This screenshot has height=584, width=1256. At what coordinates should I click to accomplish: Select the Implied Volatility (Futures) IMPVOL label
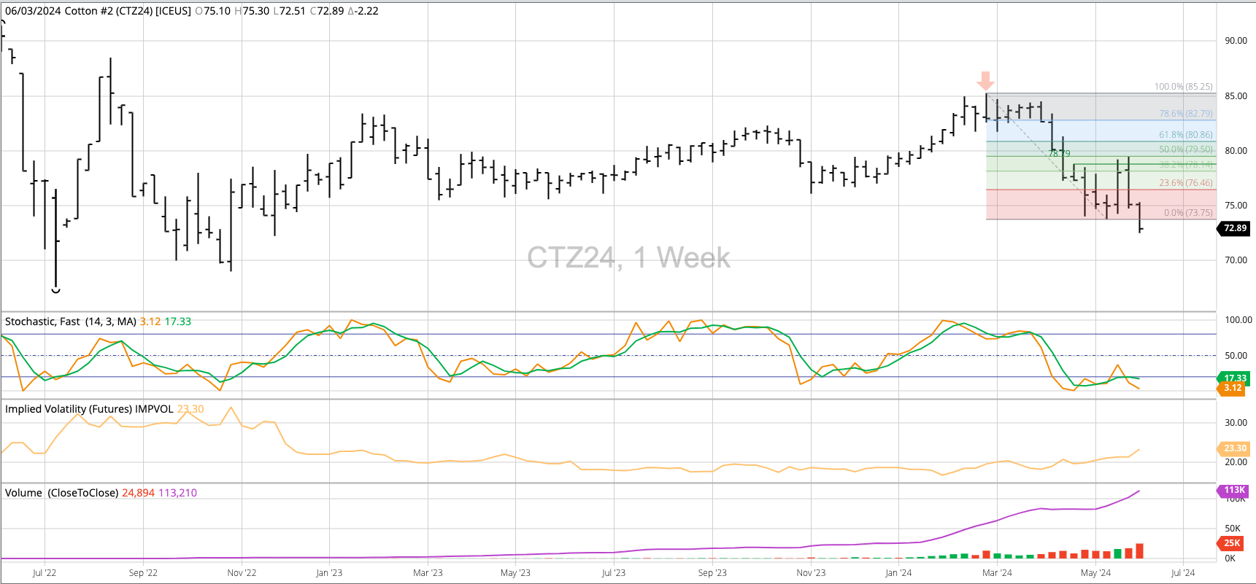(x=89, y=409)
